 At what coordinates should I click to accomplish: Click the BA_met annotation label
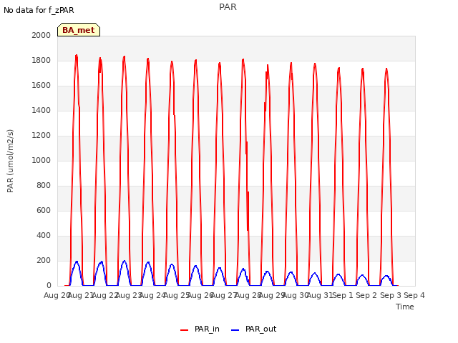[x=79, y=30]
